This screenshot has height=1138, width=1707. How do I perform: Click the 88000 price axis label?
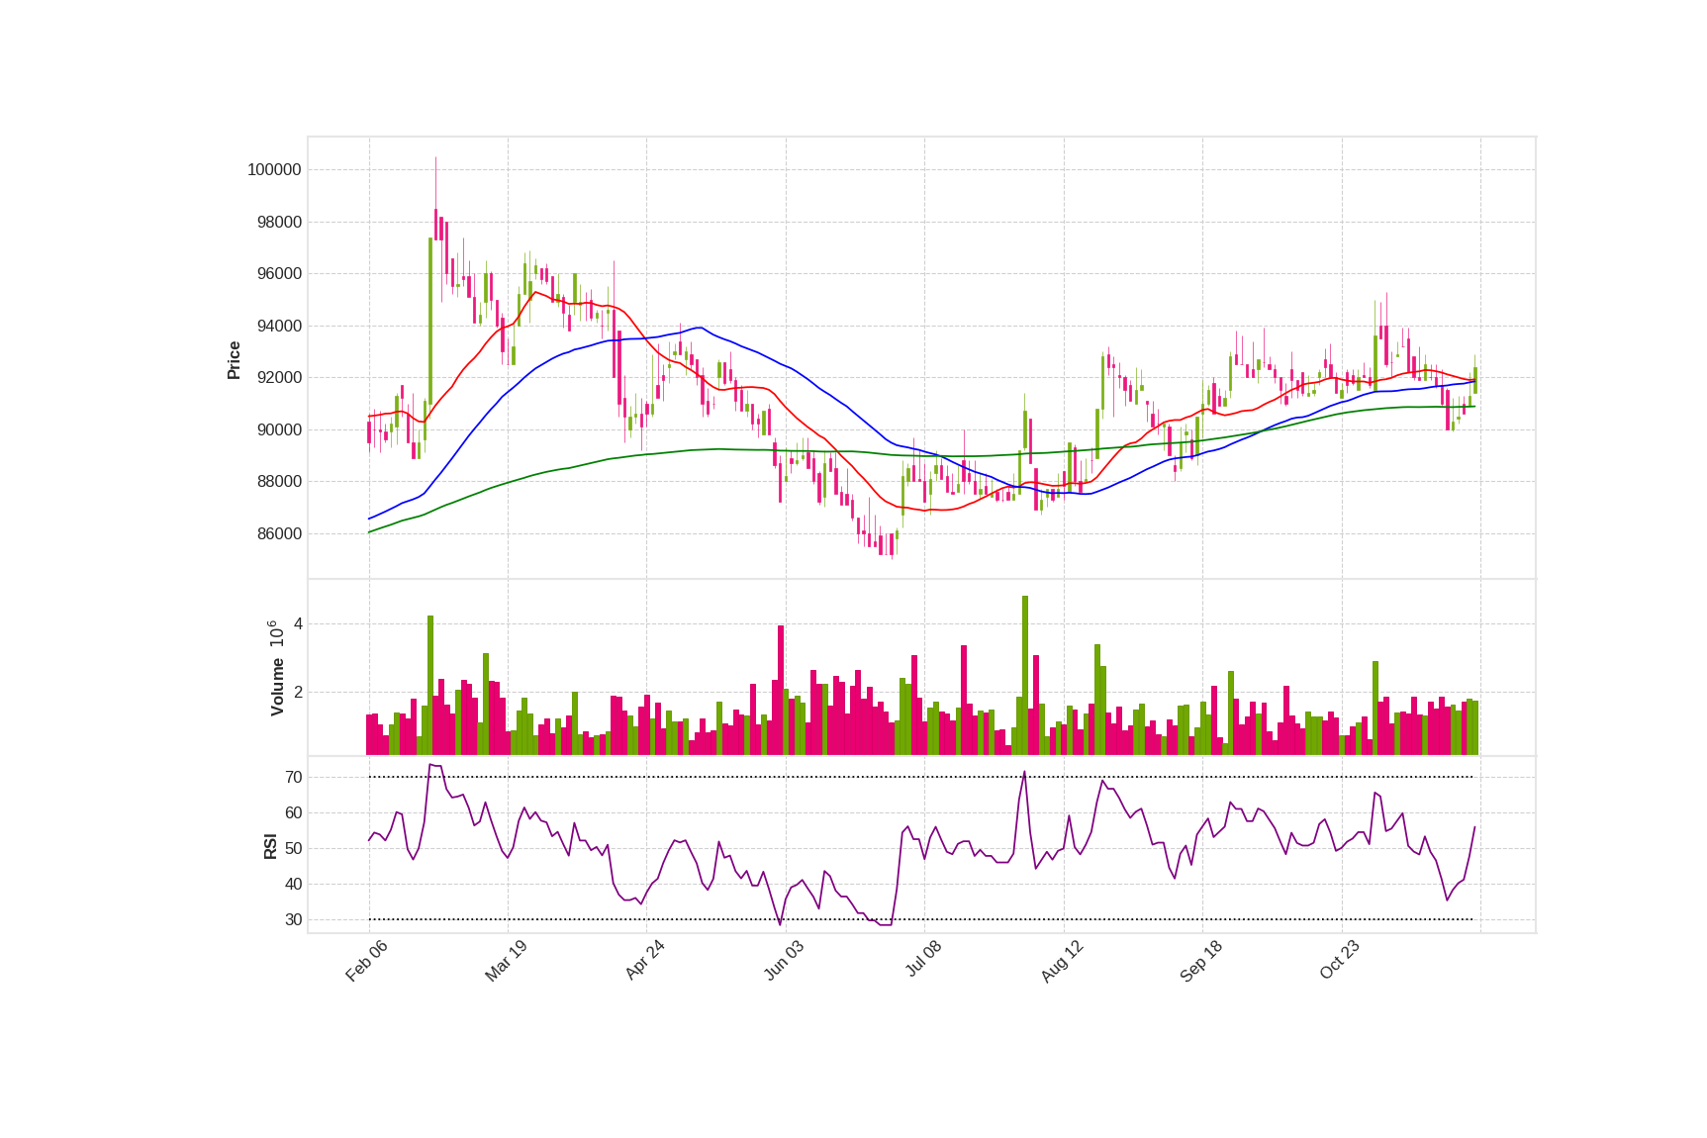pos(279,482)
